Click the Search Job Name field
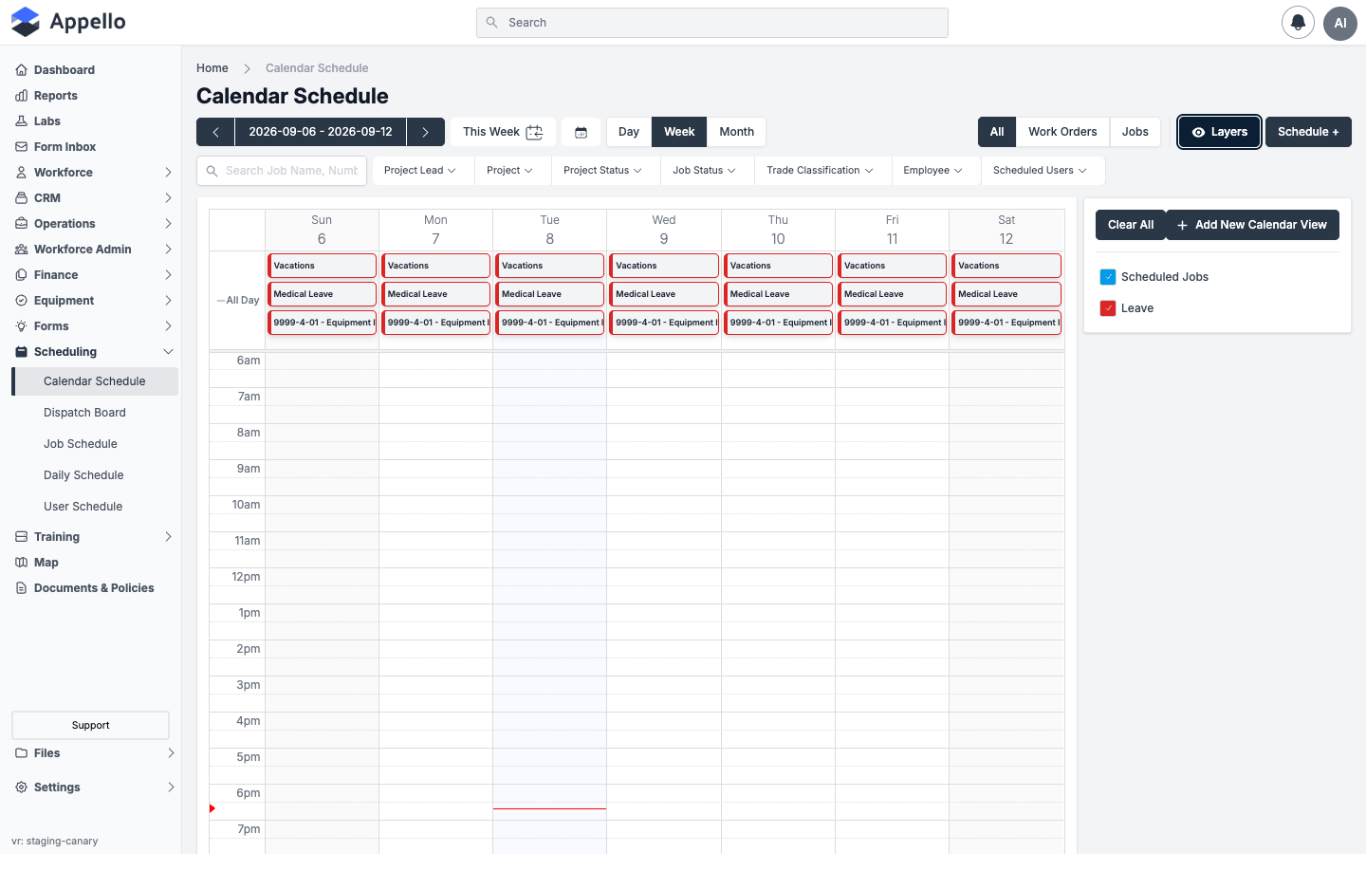Image resolution: width=1366 pixels, height=871 pixels. [x=282, y=171]
